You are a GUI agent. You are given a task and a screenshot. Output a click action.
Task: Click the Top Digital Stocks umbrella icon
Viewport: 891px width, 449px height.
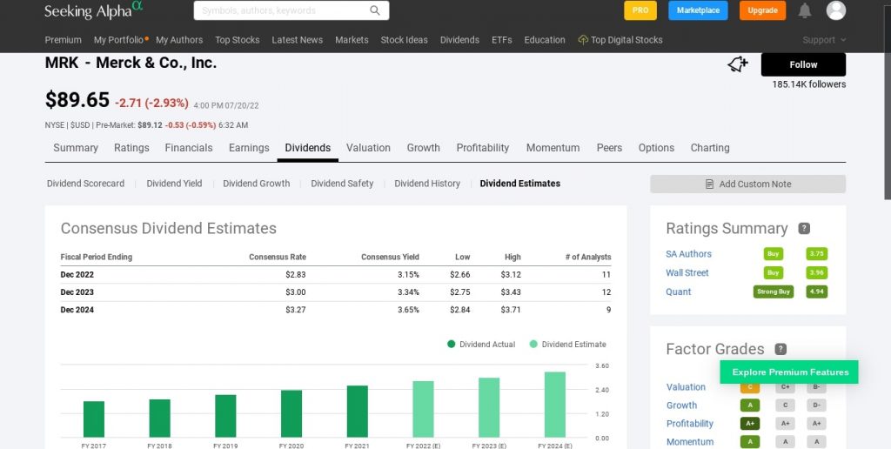click(583, 40)
